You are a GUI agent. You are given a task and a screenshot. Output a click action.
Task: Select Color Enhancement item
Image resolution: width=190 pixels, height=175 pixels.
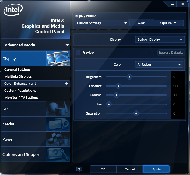click(x=36, y=84)
